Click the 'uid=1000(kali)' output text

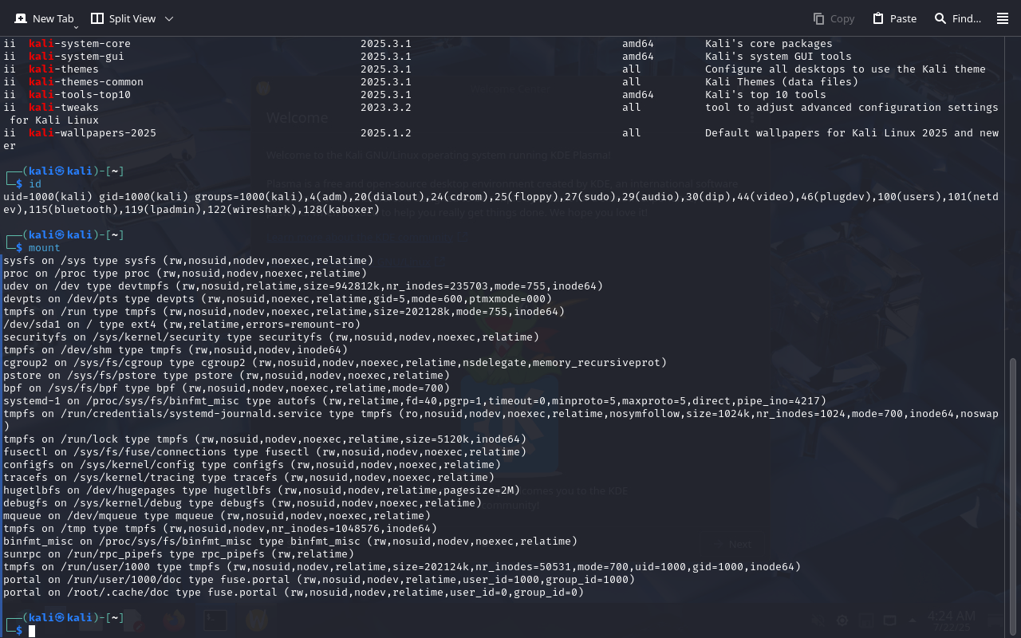coord(48,197)
